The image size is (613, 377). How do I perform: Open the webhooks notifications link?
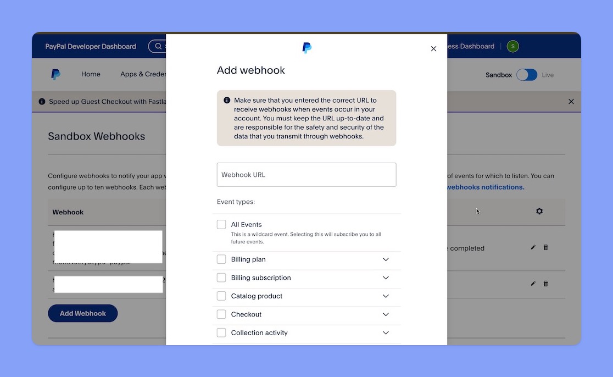(486, 187)
